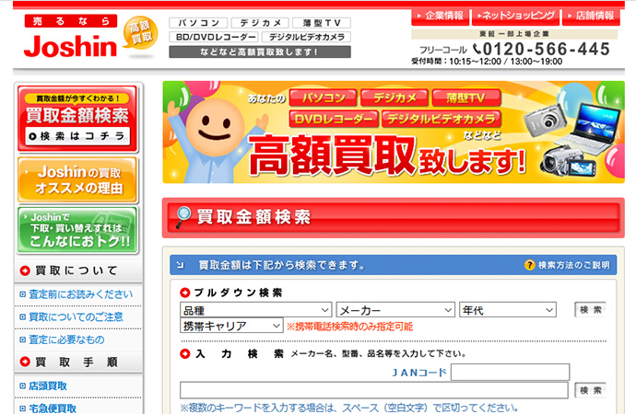Image resolution: width=636 pixels, height=414 pixels.
Task: Click the silver digital camera image in banner
Action: 545,121
